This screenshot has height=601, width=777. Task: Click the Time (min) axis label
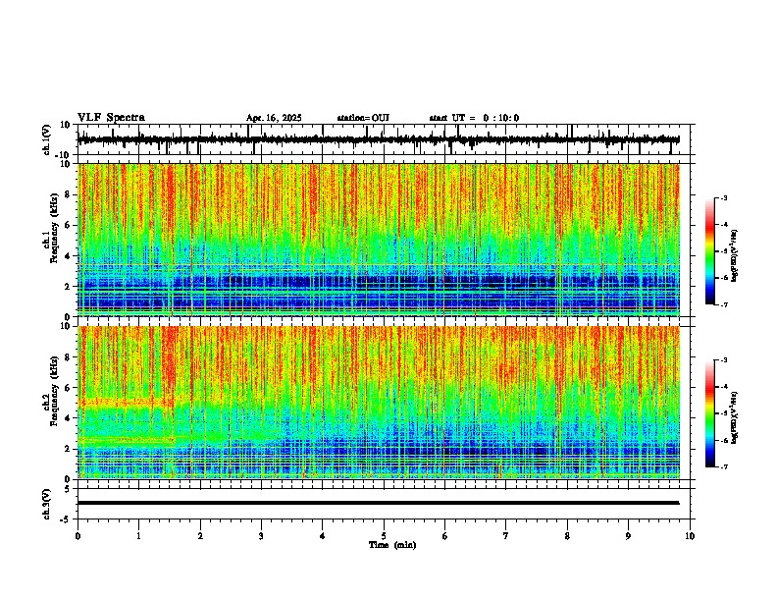(392, 545)
